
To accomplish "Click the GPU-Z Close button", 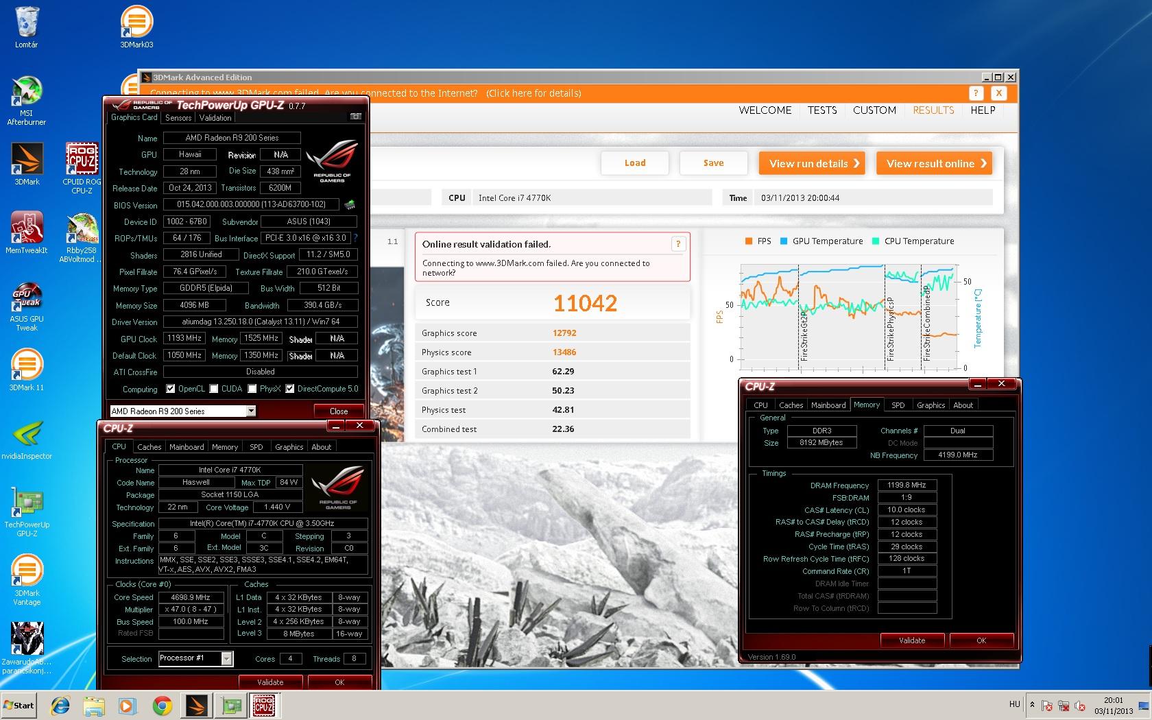I will click(x=339, y=411).
